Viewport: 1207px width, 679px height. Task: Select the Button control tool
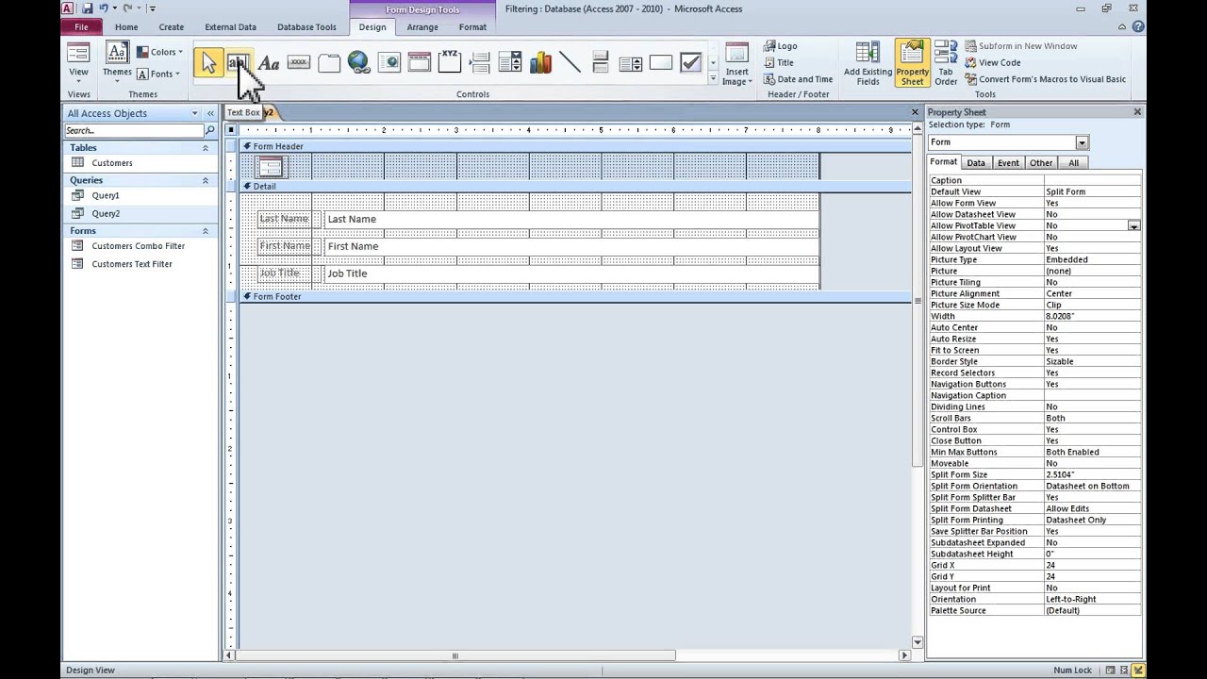299,62
